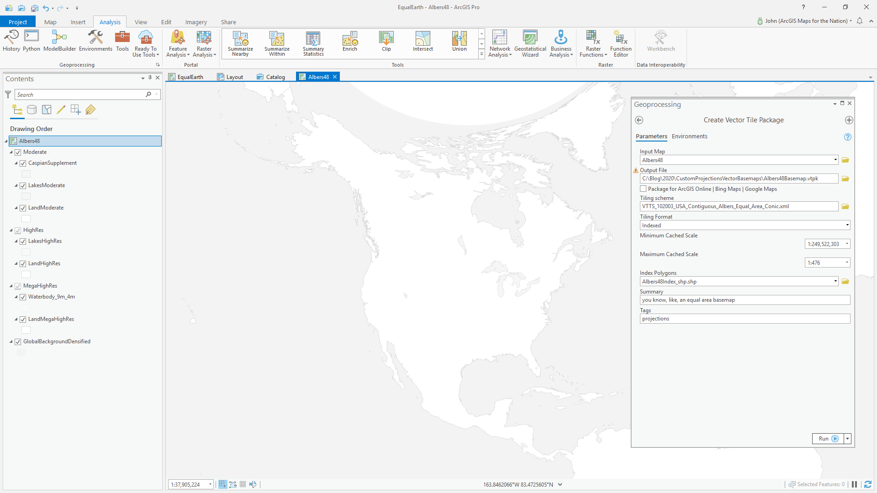Viewport: 877px width, 493px height.
Task: Open the Summarize Nearby tool
Action: point(240,44)
